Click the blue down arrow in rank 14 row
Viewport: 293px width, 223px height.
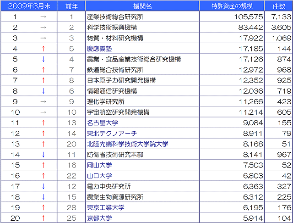(43, 155)
